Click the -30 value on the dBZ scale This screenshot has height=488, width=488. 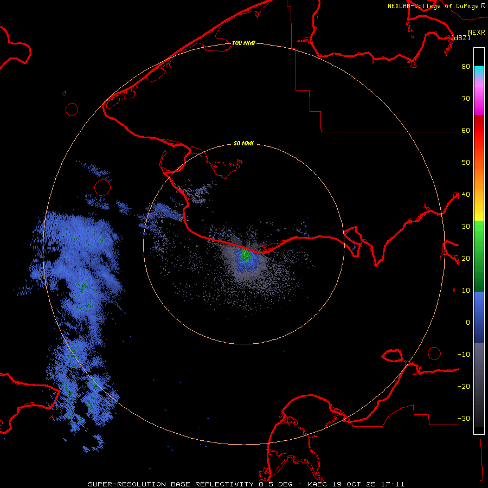coord(464,419)
